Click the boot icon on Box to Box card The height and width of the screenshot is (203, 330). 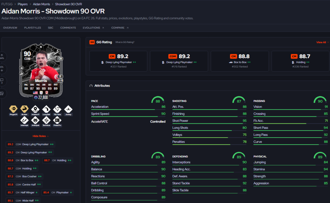pos(231,62)
